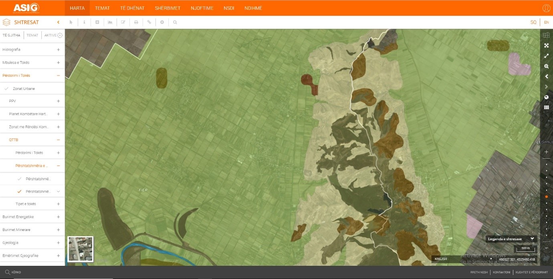Collapse the QTTB subgroup
This screenshot has width=553, height=279.
58,140
